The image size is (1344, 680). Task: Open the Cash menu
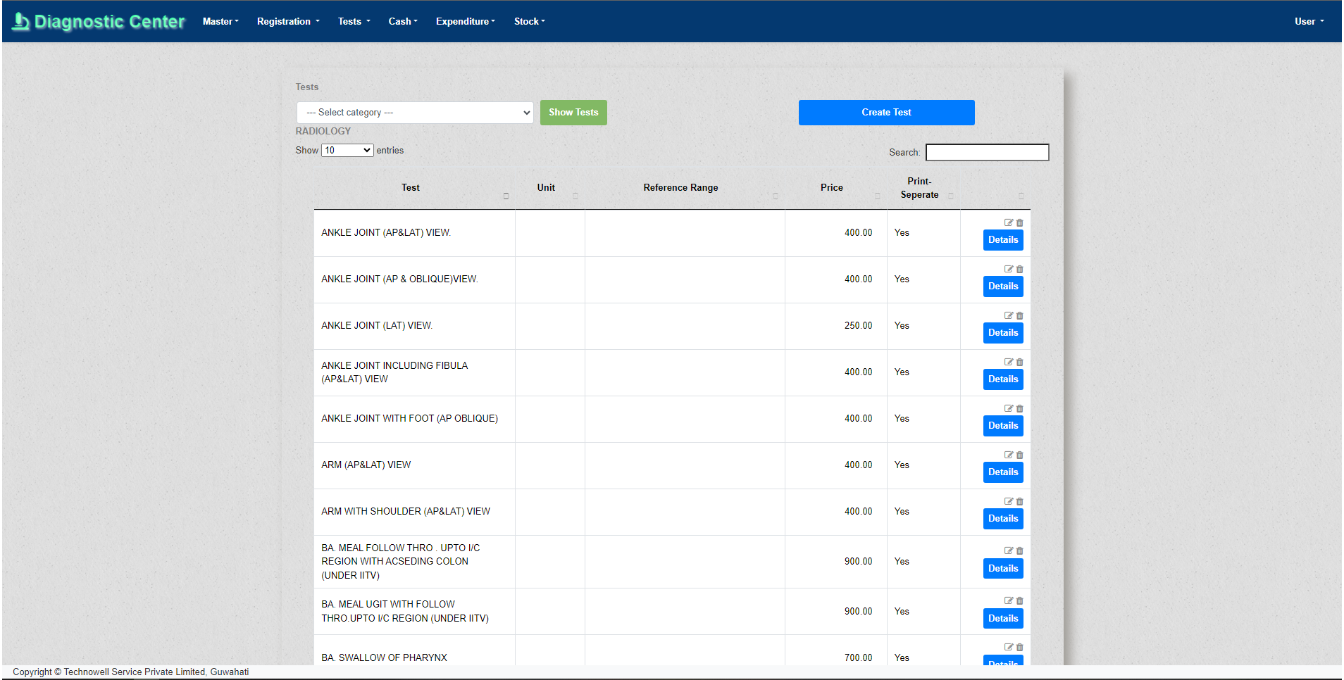pos(403,22)
